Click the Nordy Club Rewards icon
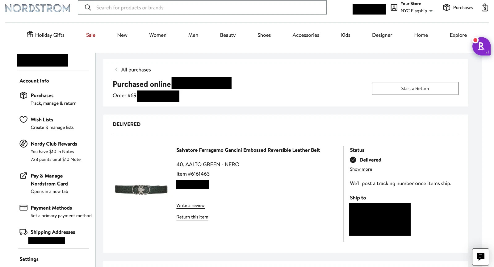494x267 pixels. click(23, 144)
